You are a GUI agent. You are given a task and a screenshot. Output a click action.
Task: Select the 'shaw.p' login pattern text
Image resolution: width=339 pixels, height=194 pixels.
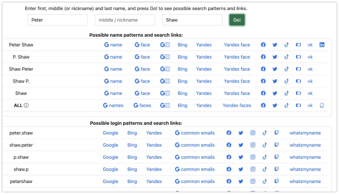click(x=21, y=169)
